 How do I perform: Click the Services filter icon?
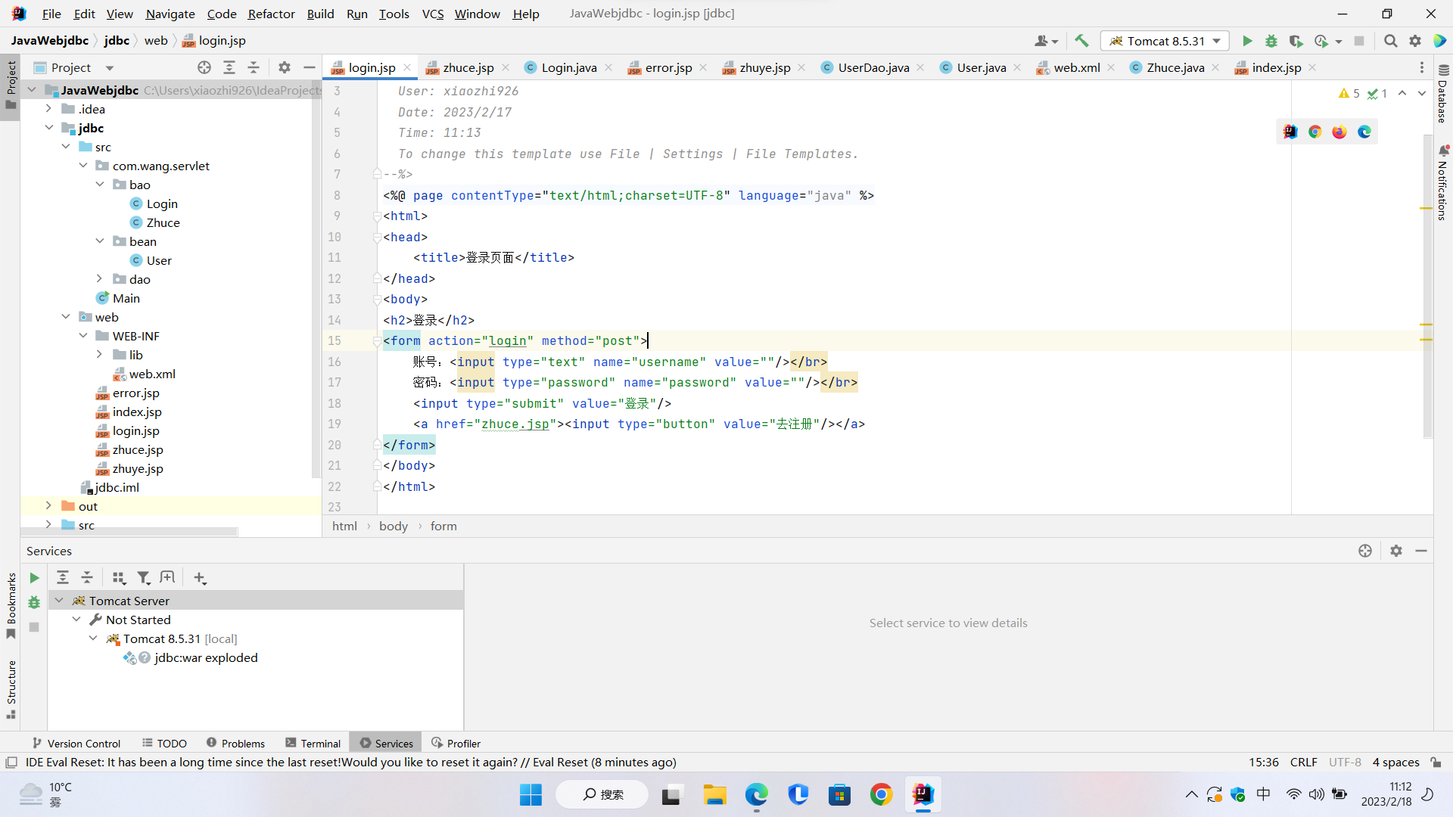(x=143, y=578)
